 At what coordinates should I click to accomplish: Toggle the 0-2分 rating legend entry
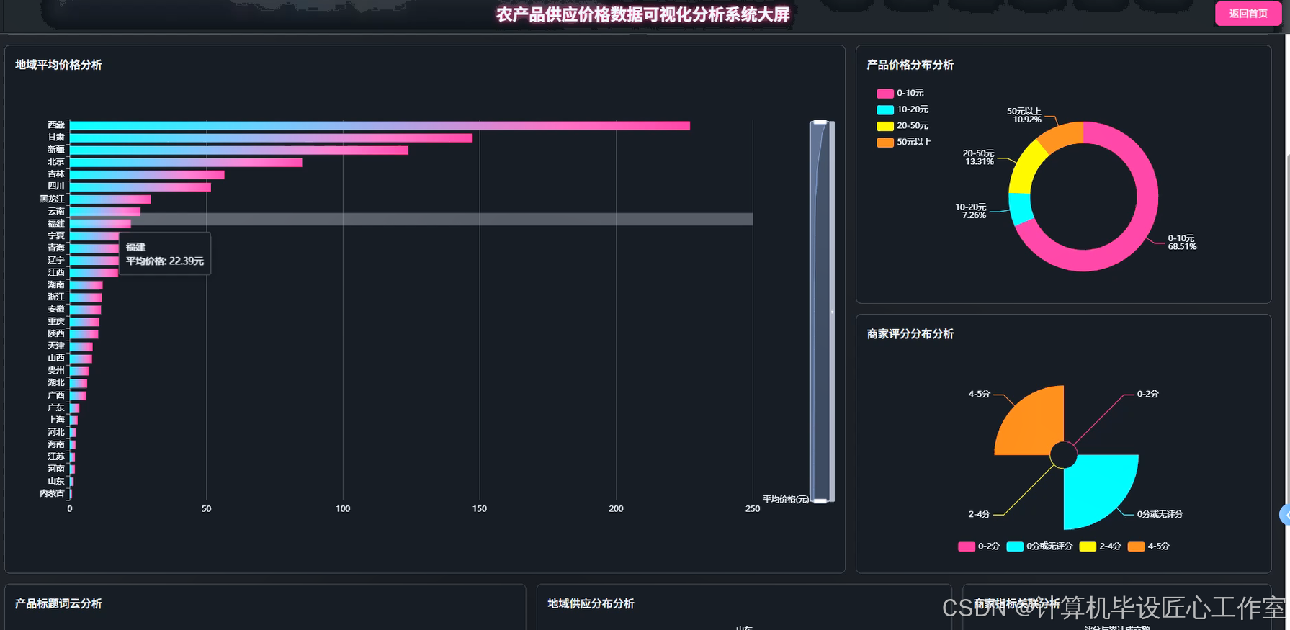point(979,546)
